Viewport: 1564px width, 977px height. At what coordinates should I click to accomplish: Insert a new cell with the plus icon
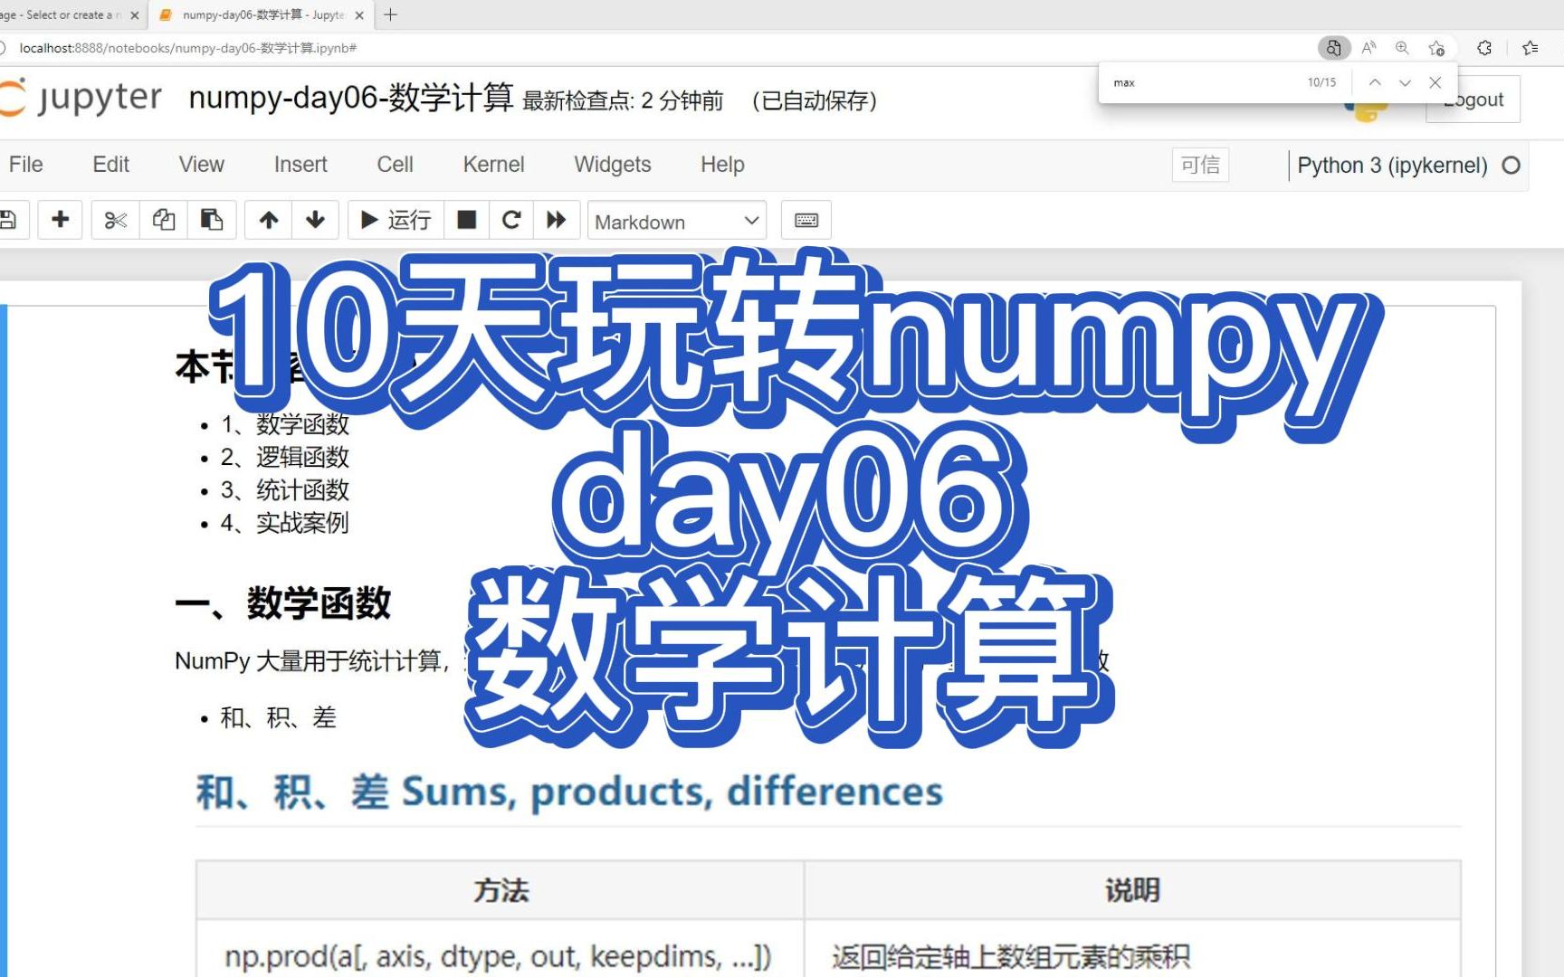(60, 220)
